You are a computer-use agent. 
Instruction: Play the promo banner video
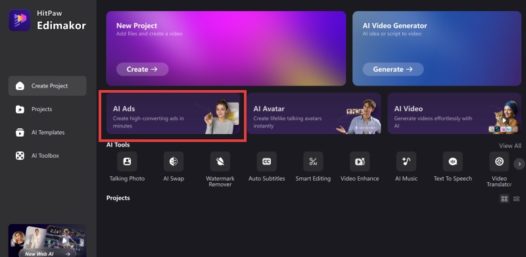[64, 241]
